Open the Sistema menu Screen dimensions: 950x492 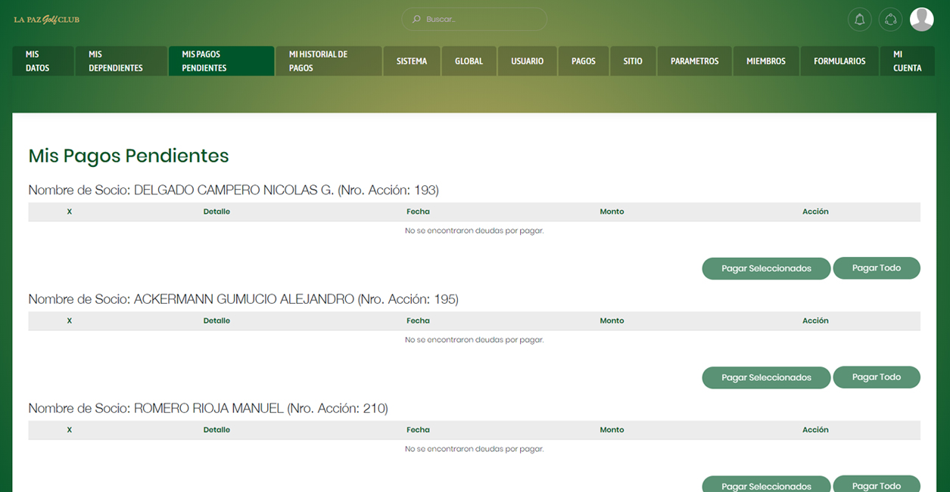click(x=412, y=61)
